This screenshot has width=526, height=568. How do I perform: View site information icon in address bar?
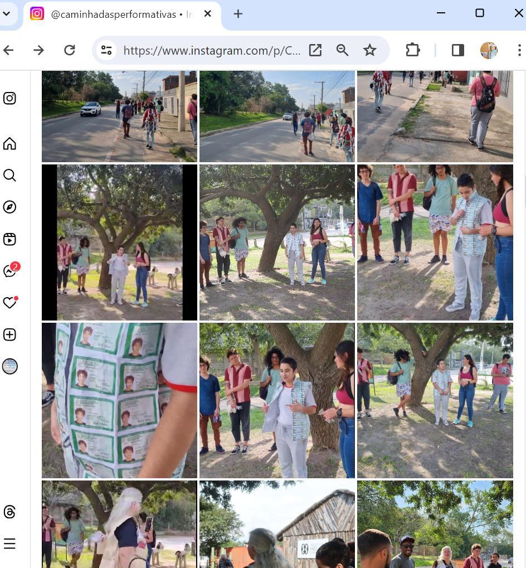tap(106, 50)
